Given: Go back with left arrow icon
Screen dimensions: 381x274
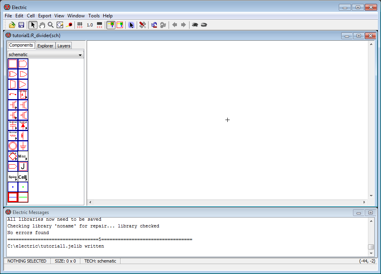Looking at the screenshot, I should click(175, 25).
